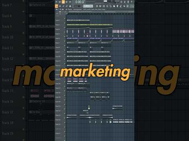Open the Playlist menu arrow in the Playlist title bar

click(x=57, y=9)
